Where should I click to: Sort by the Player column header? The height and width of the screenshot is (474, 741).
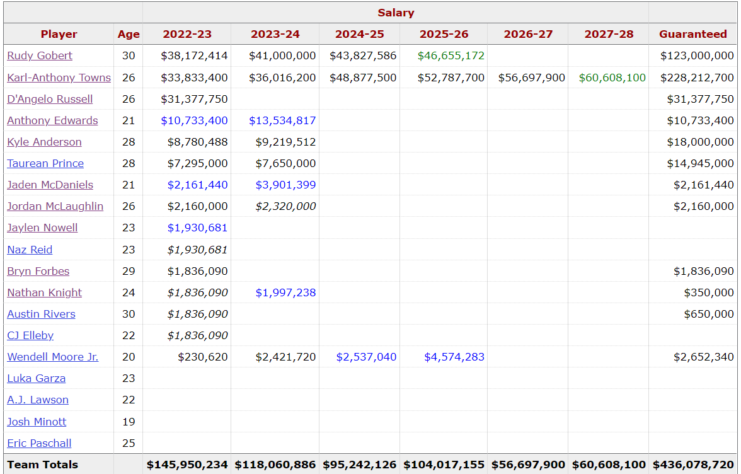click(59, 34)
